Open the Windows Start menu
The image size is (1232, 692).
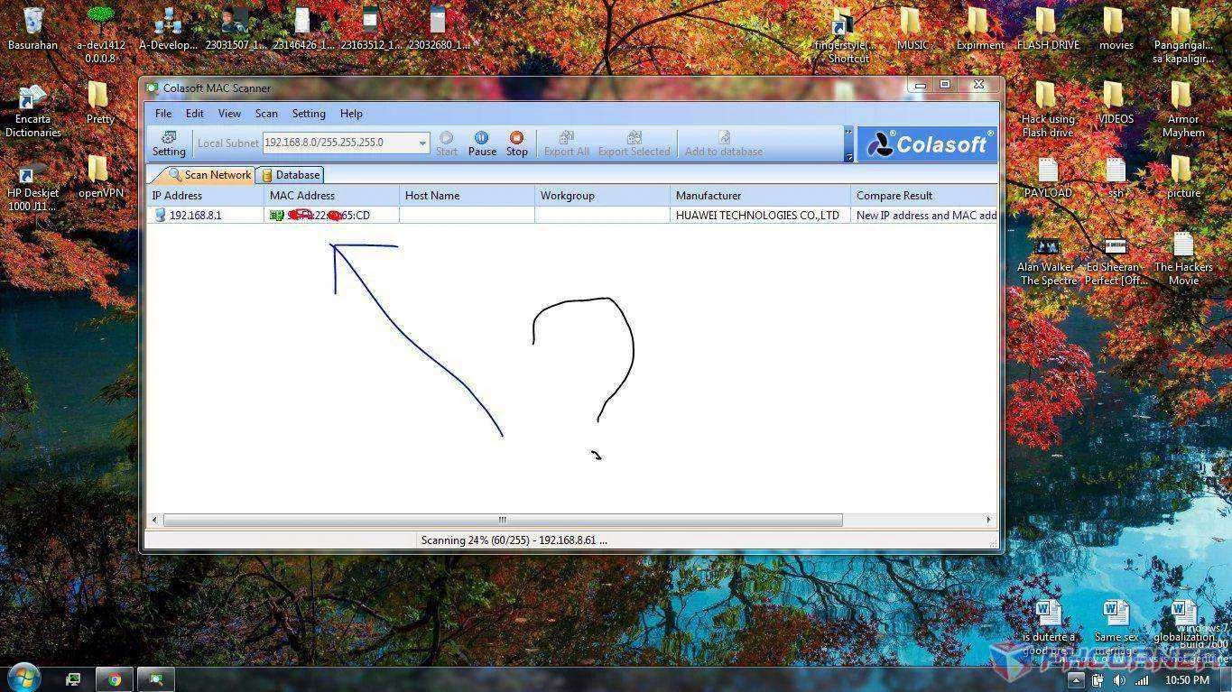(x=23, y=678)
